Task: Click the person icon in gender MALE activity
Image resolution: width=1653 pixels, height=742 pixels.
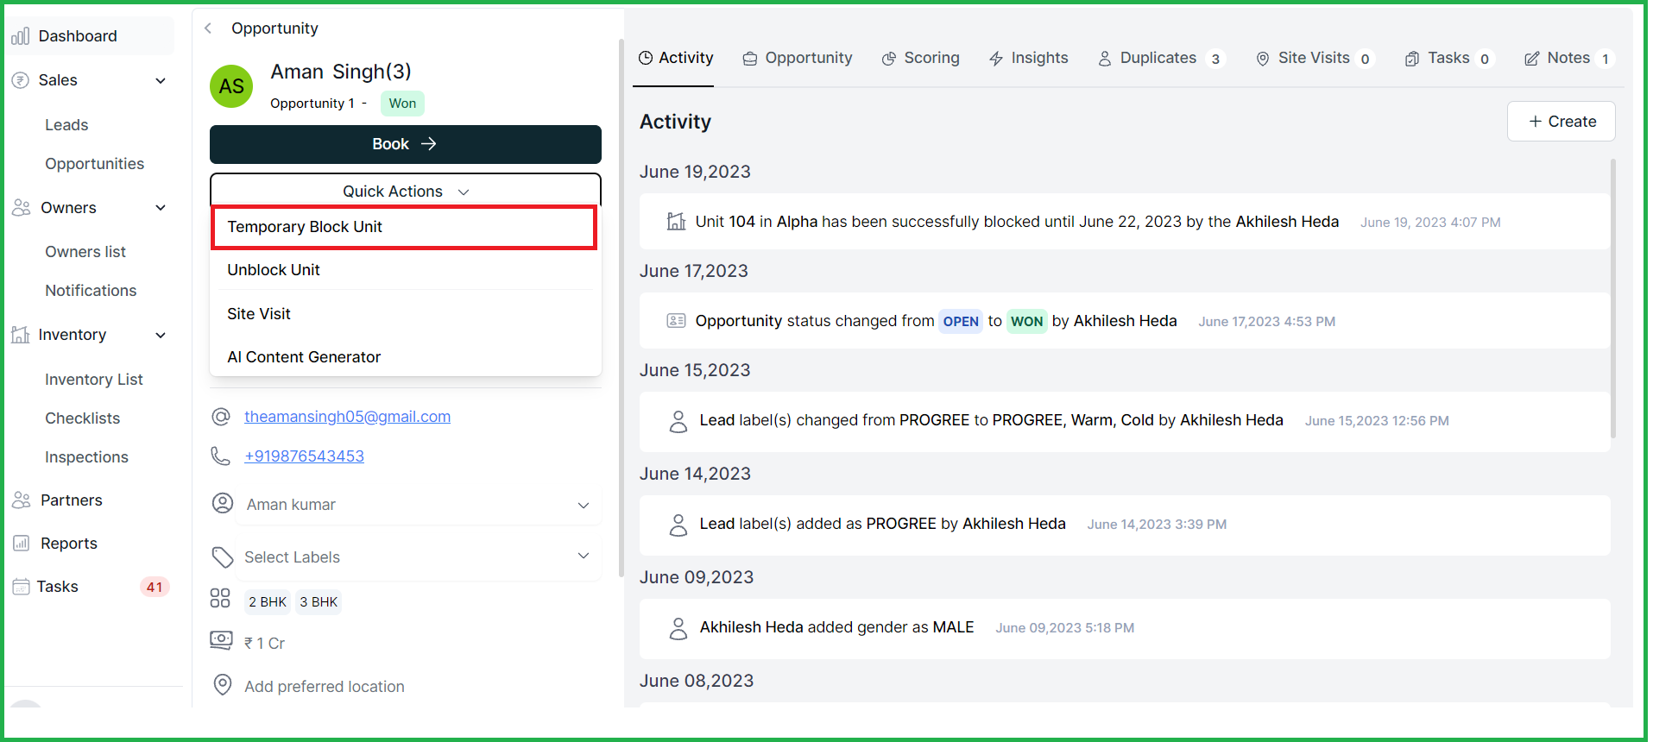Action: click(x=678, y=628)
